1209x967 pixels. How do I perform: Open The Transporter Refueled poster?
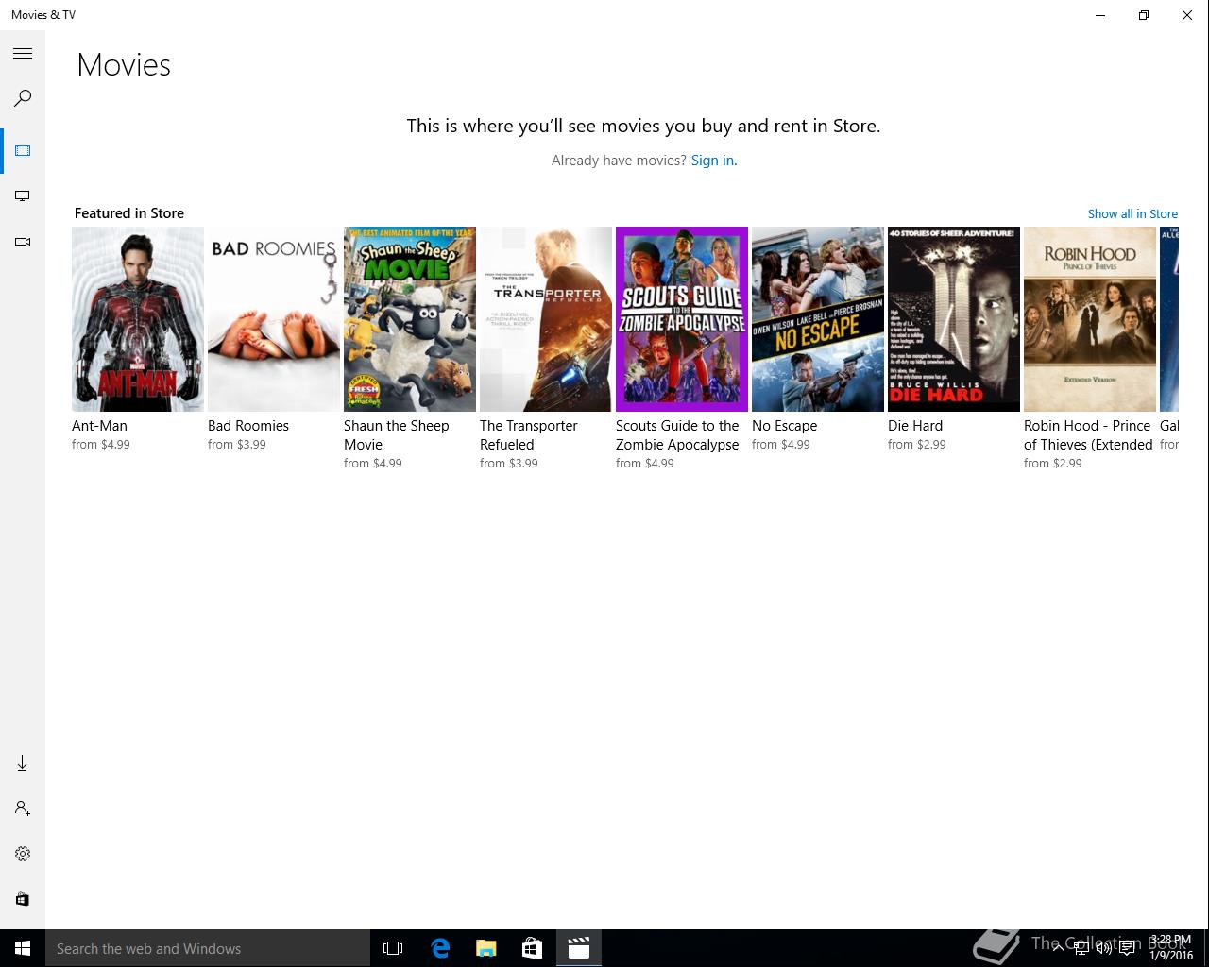pyautogui.click(x=546, y=319)
